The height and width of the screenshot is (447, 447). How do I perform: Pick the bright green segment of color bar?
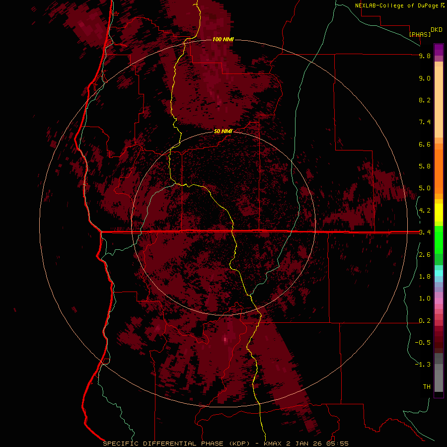(439, 239)
